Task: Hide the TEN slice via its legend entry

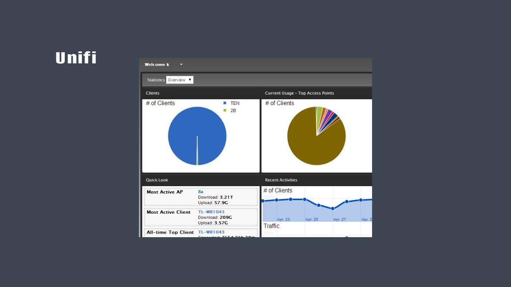Action: [x=233, y=103]
